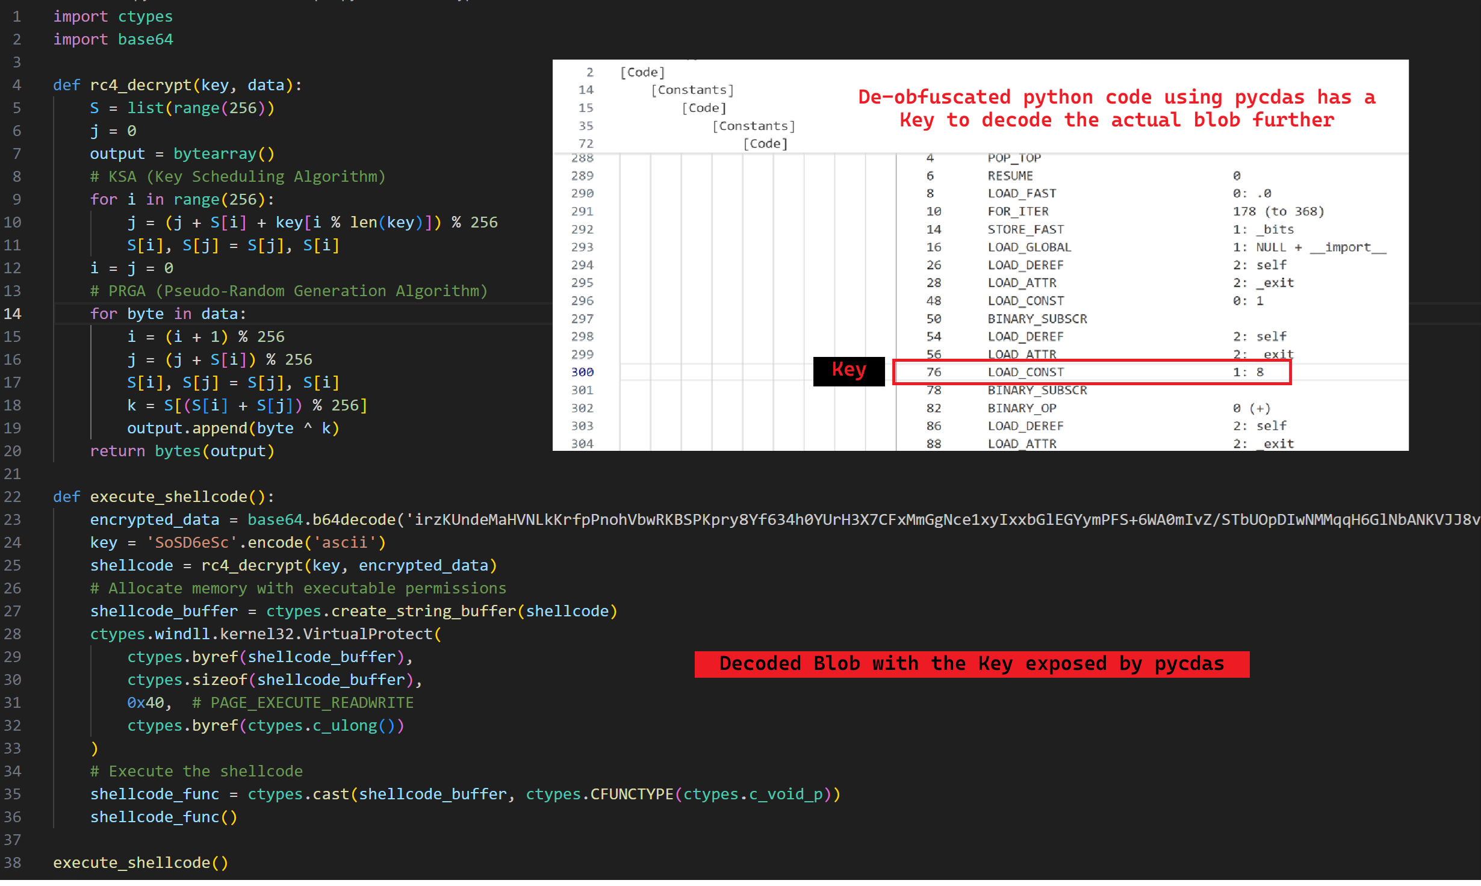Select the '[Code]' row at line 2 in pycdas
1481x886 pixels.
pos(642,72)
